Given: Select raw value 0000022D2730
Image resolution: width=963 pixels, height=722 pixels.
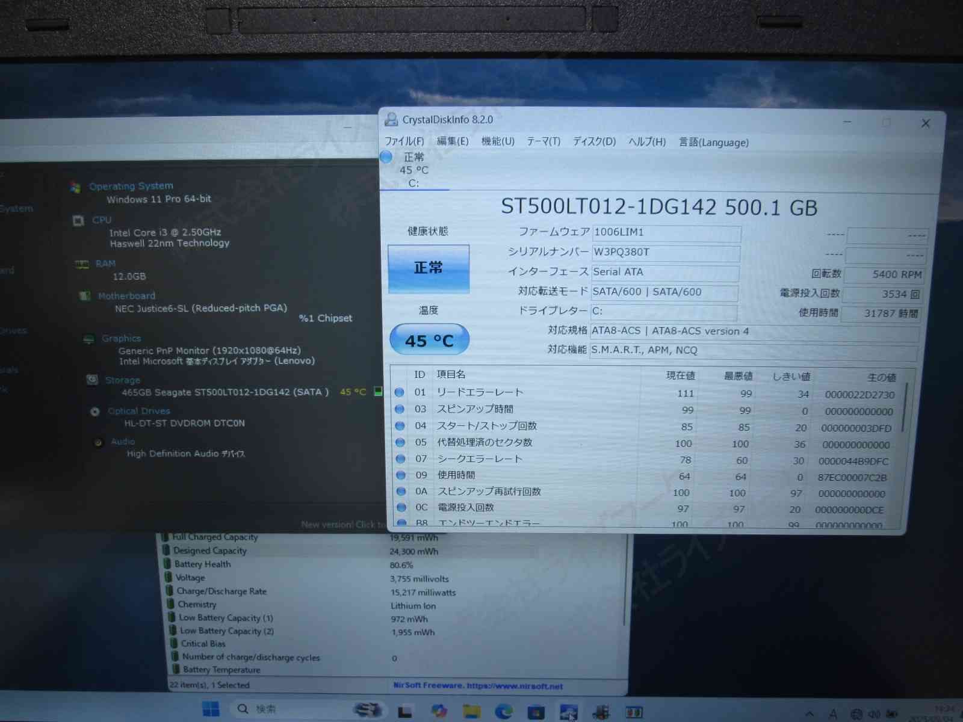Looking at the screenshot, I should point(859,395).
